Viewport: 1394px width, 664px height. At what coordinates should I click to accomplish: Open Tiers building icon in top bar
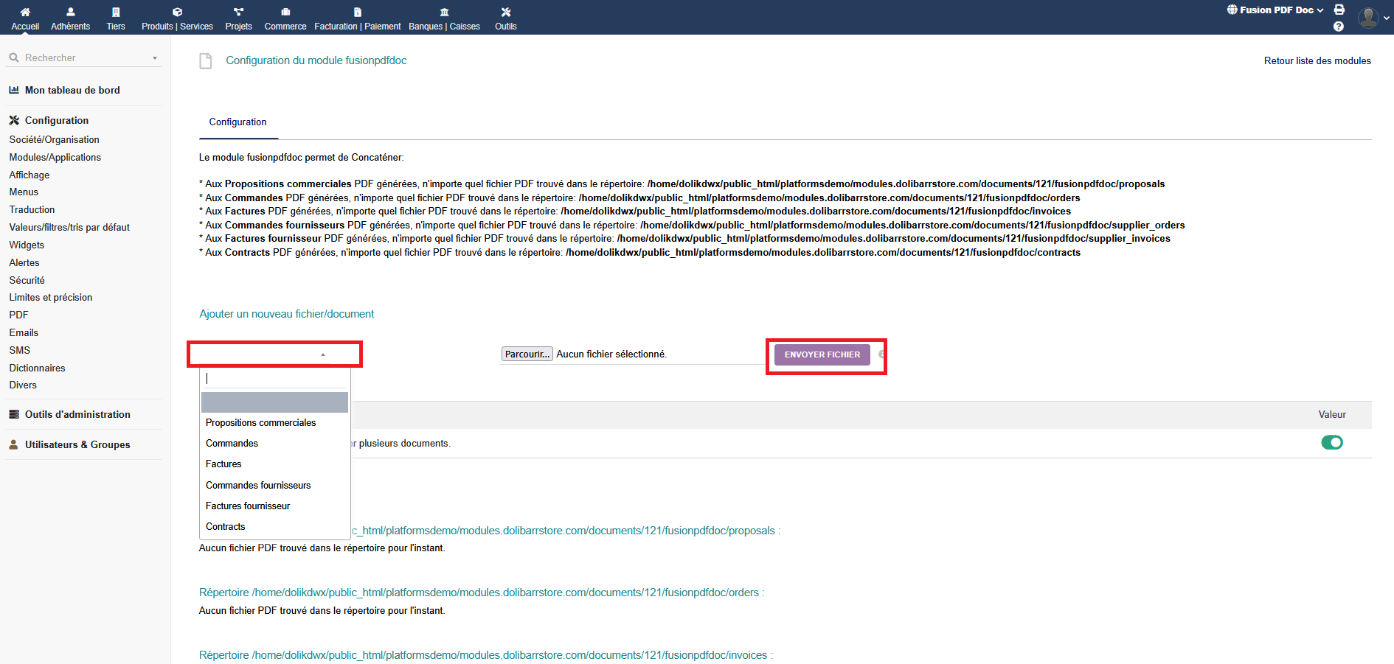tap(116, 12)
